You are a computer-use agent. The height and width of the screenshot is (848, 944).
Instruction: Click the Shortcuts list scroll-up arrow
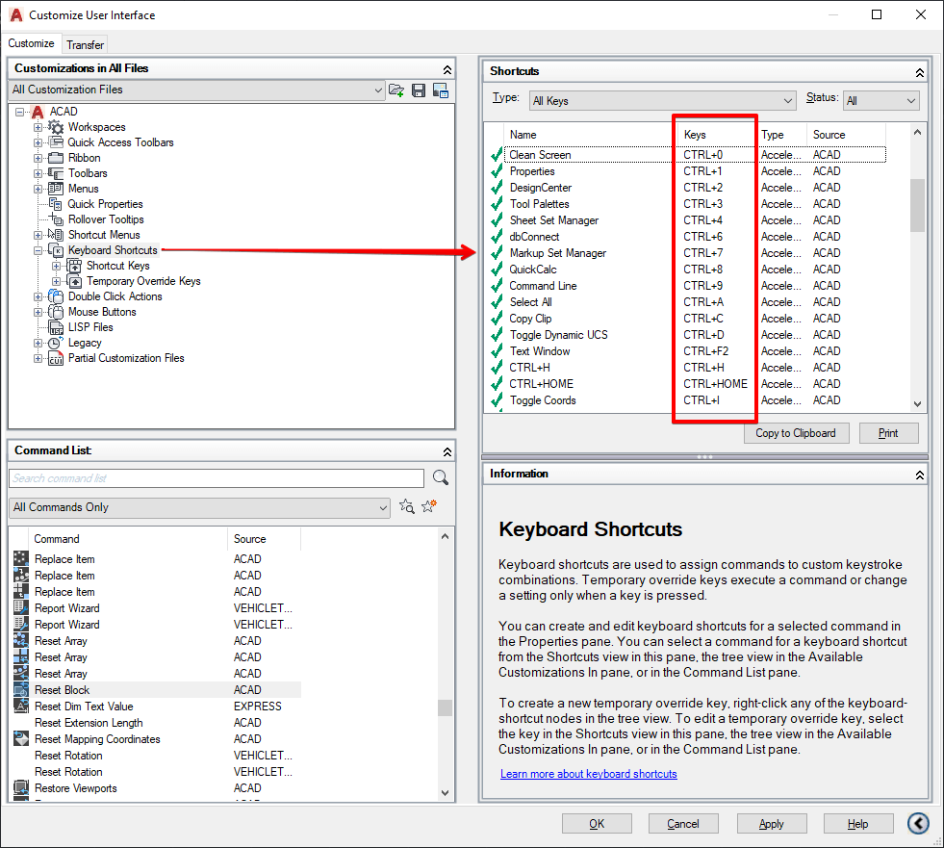(917, 132)
